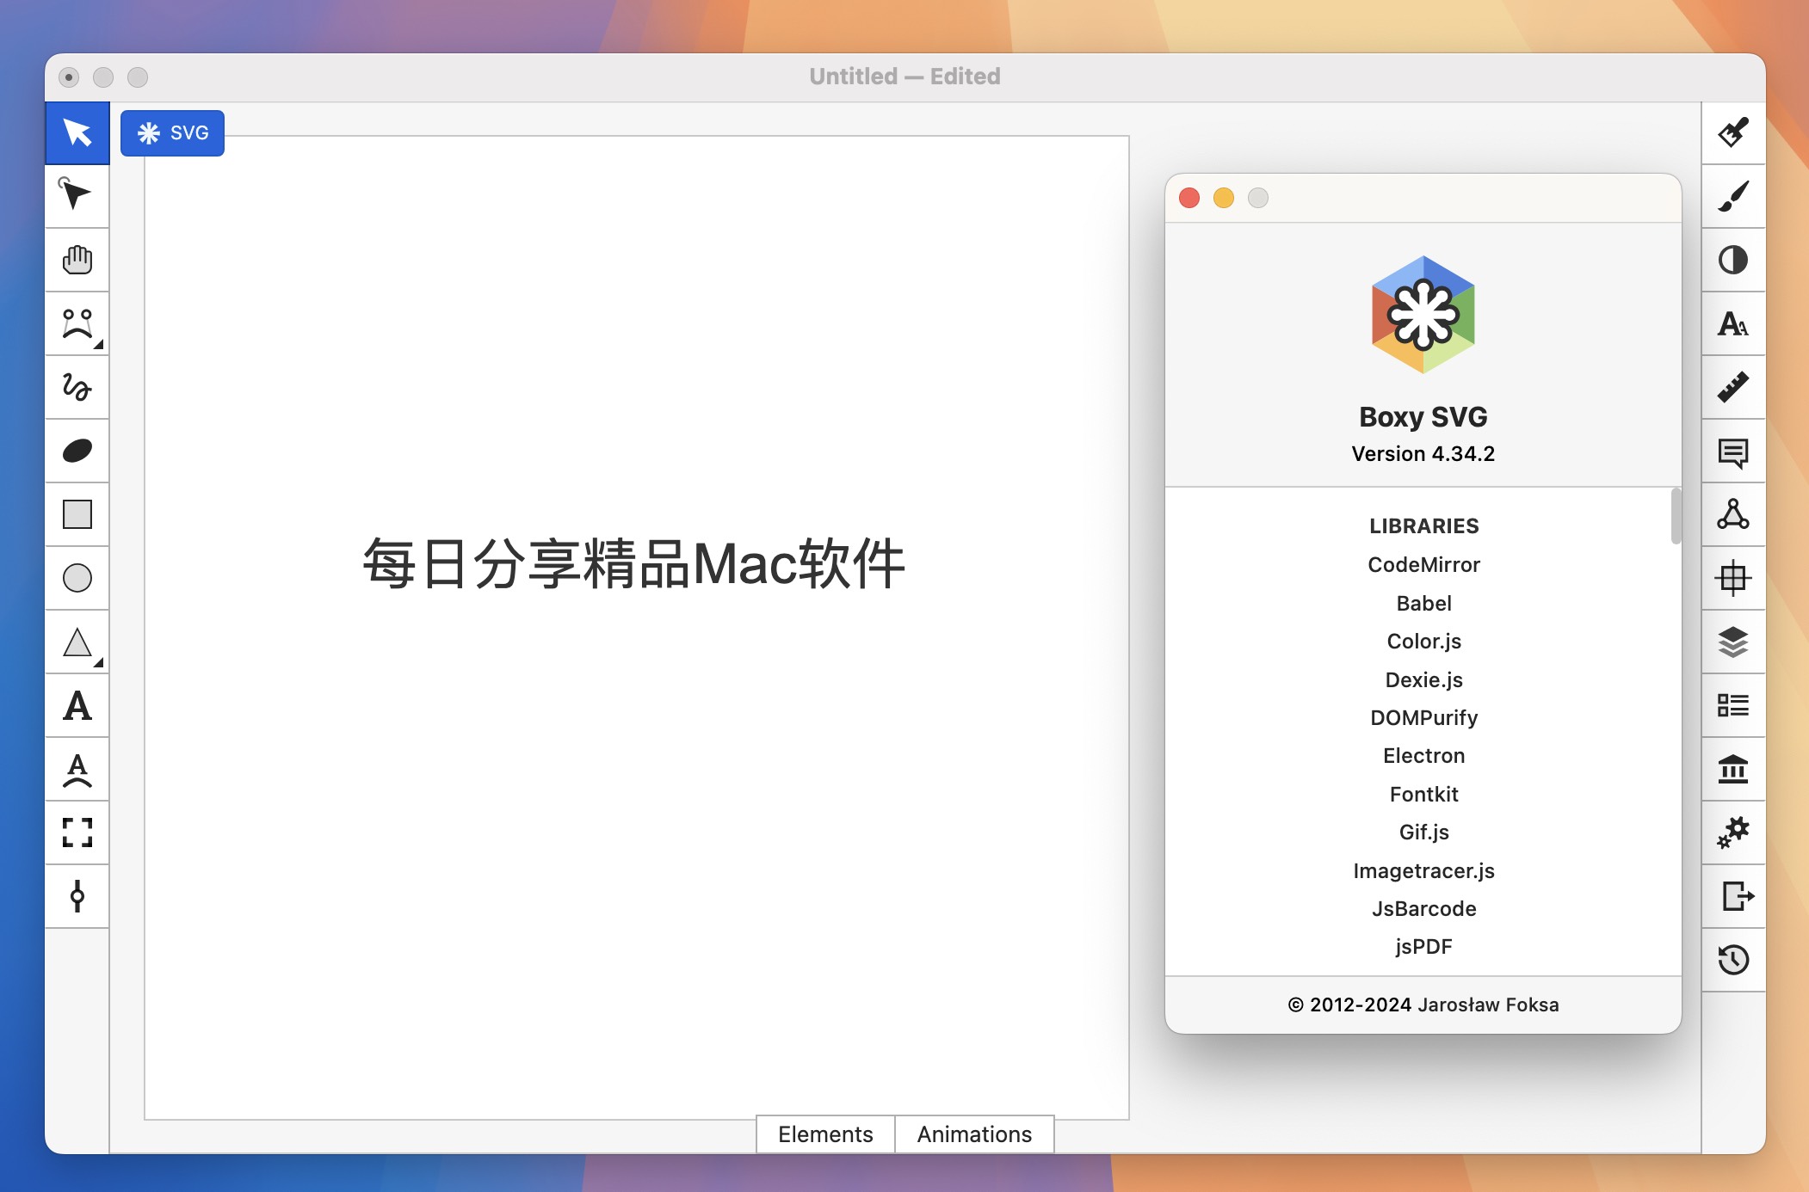Click the Dexie.js library link

point(1423,679)
